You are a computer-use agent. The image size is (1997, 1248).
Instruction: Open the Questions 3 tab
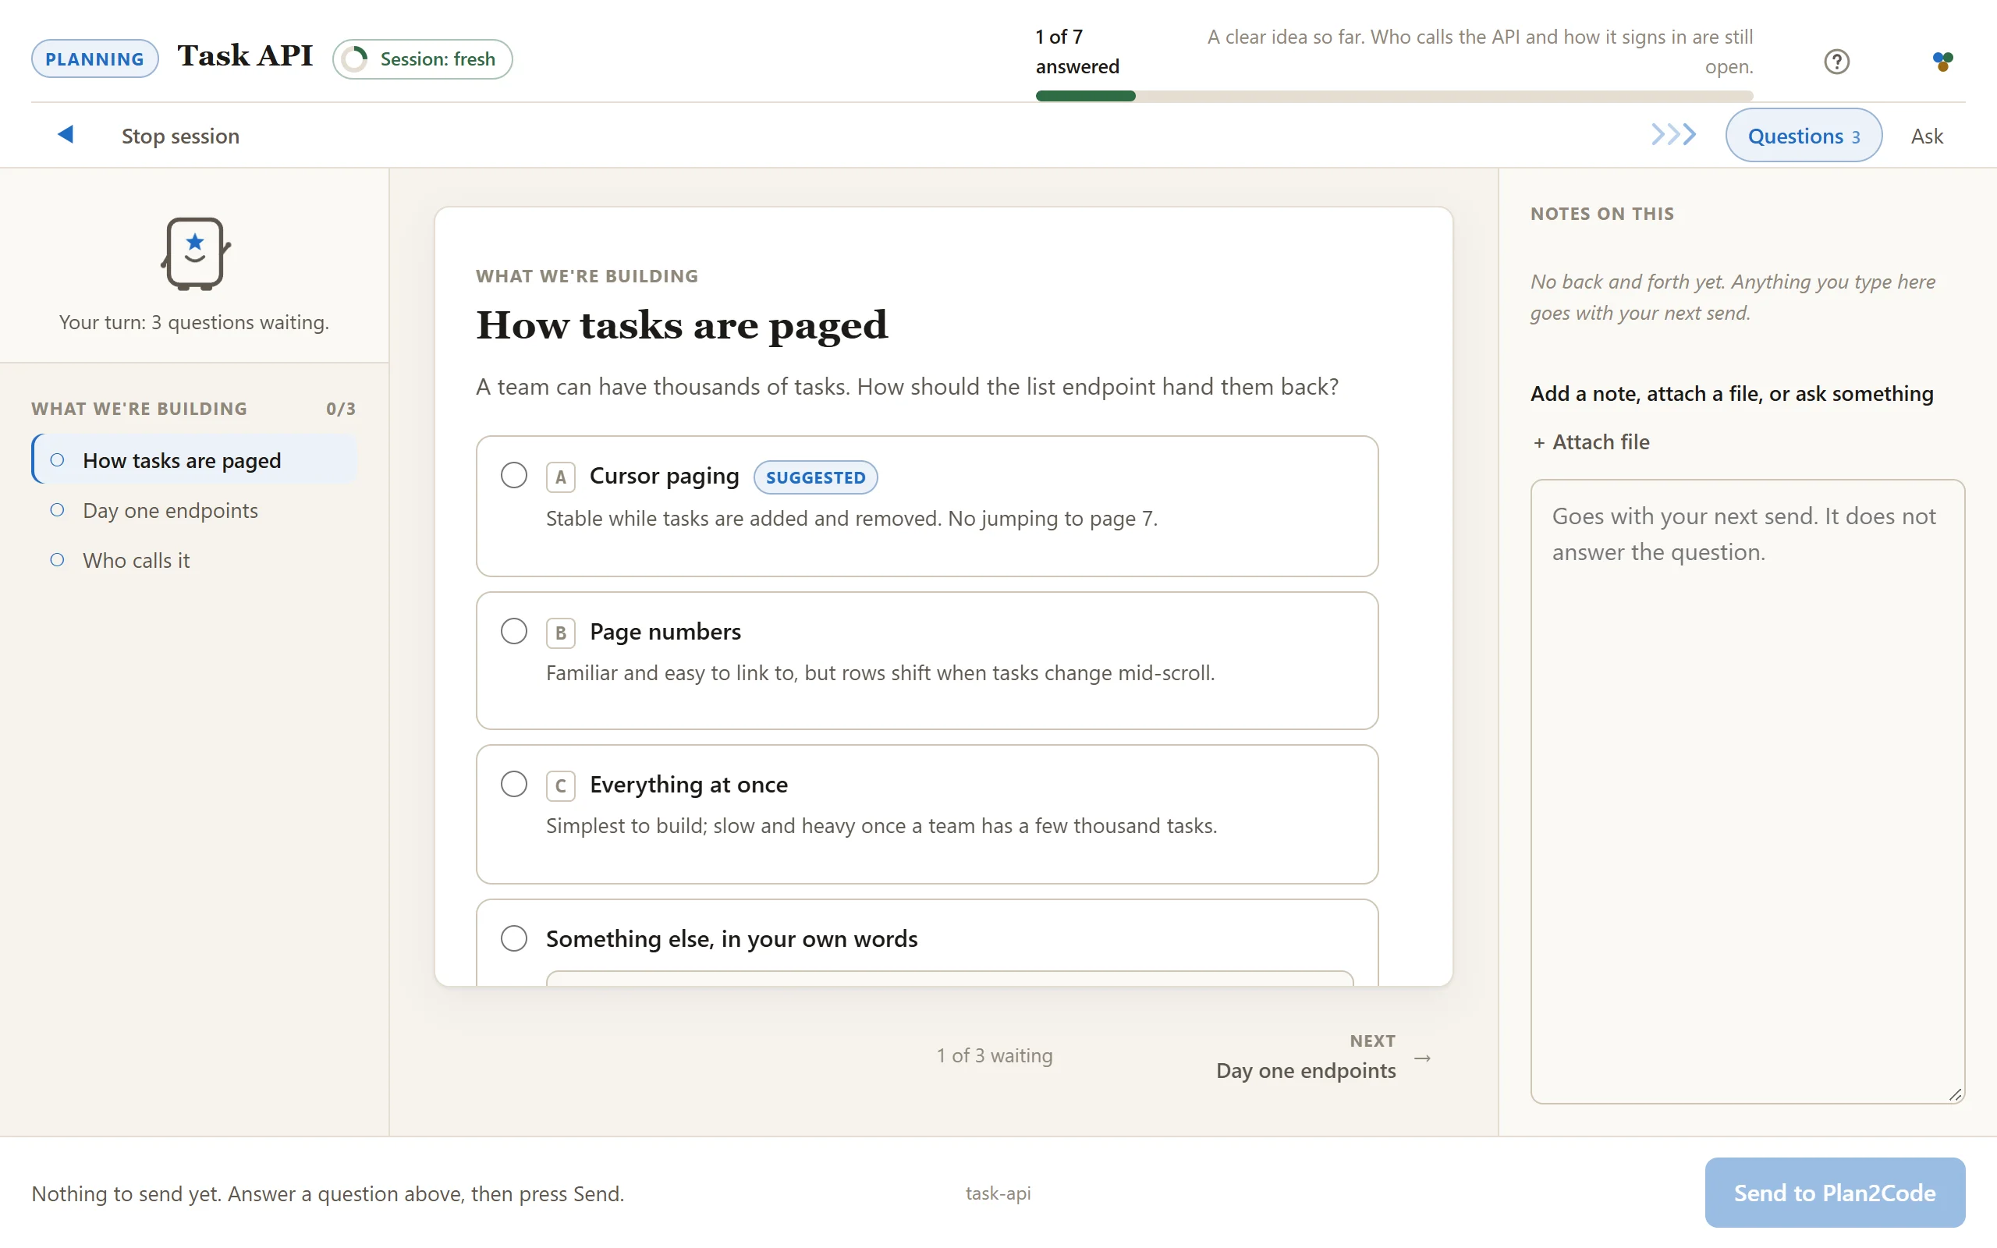click(1803, 136)
